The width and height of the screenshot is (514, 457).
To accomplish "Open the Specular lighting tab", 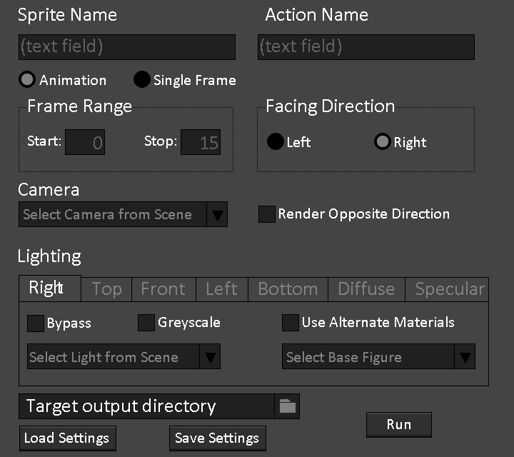I will pyautogui.click(x=449, y=289).
